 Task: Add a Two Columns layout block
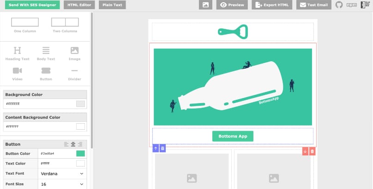point(65,25)
